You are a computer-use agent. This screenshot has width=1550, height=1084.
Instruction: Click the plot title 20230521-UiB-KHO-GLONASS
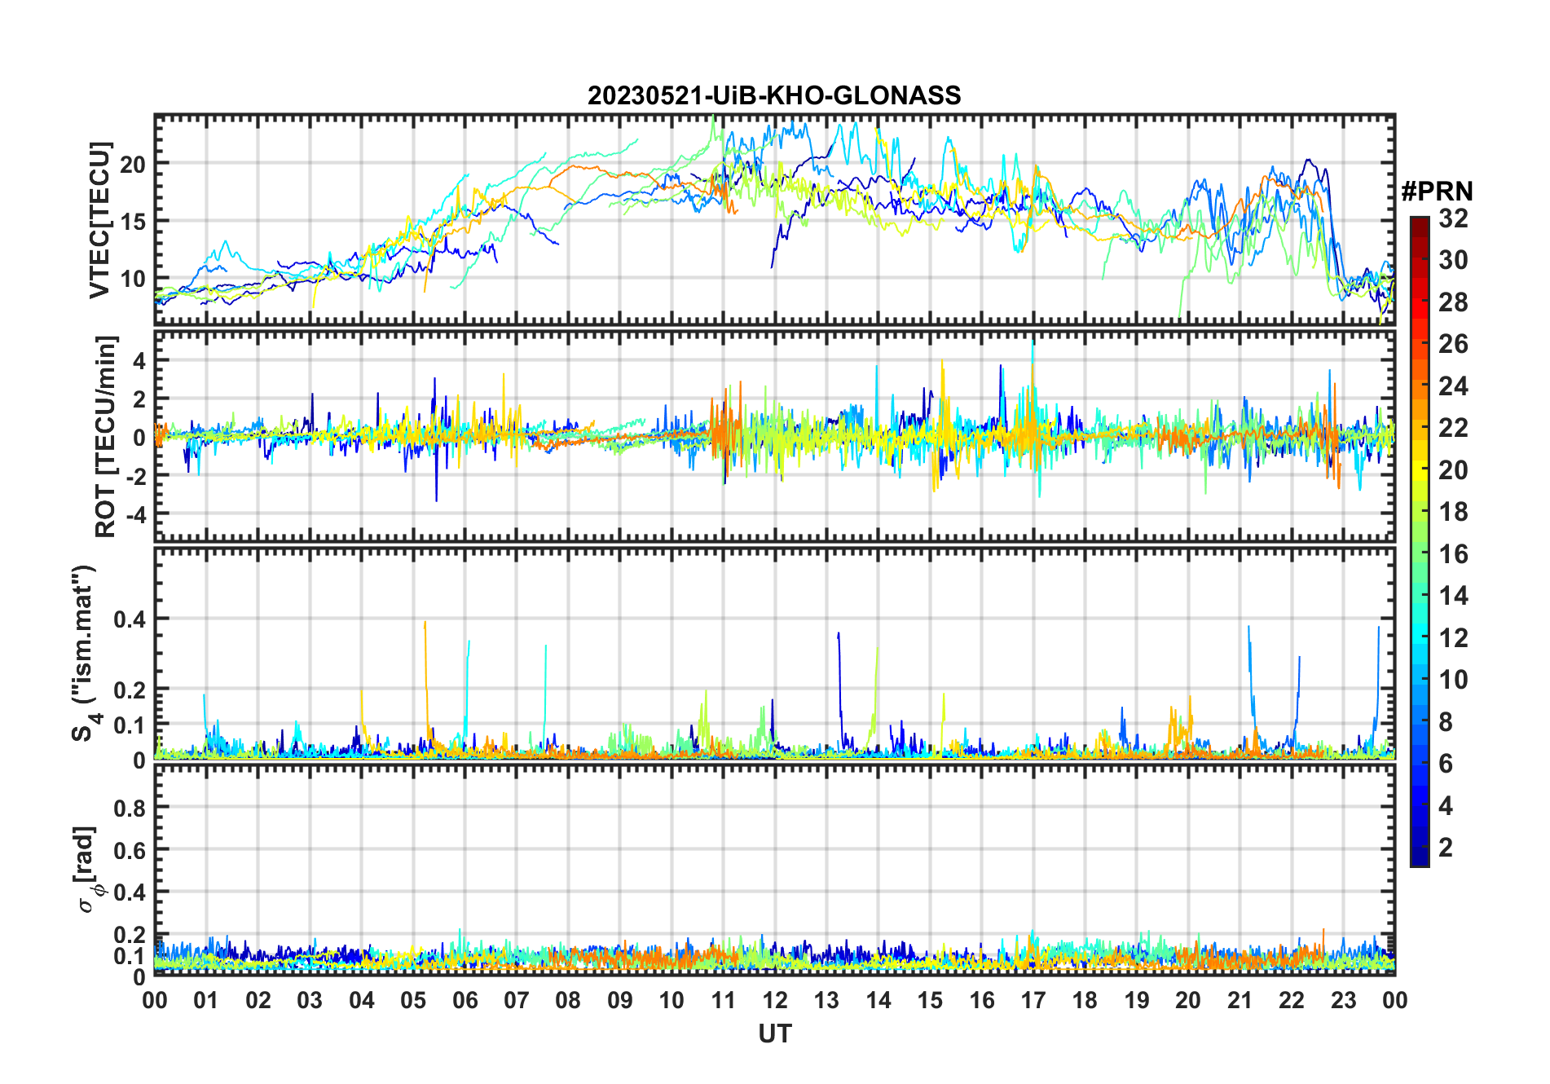(774, 96)
